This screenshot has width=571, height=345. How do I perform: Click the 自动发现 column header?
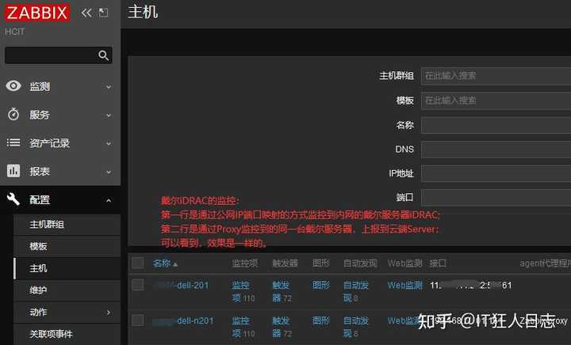click(x=360, y=263)
